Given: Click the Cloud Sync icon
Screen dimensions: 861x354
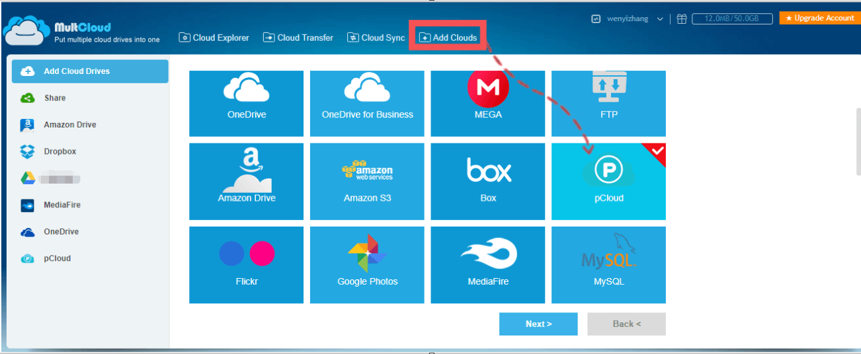Looking at the screenshot, I should coord(353,38).
